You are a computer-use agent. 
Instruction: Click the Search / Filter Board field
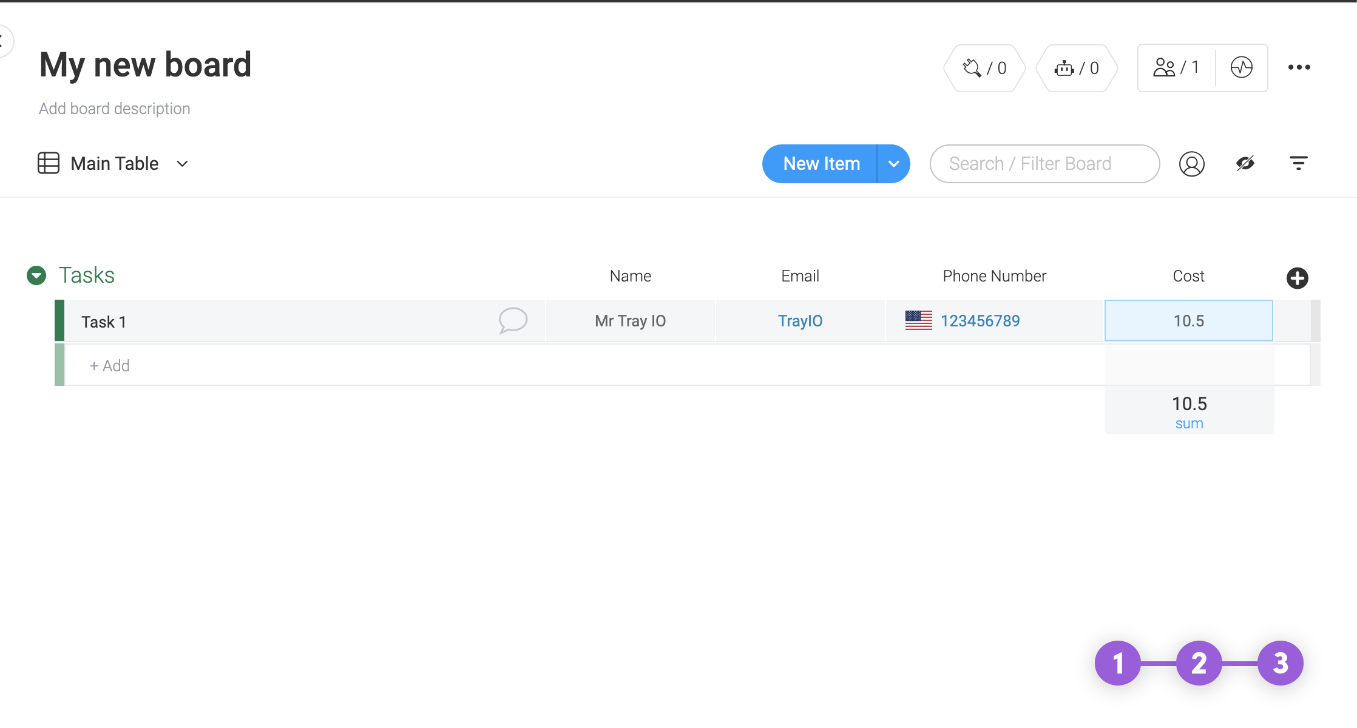[x=1044, y=164]
